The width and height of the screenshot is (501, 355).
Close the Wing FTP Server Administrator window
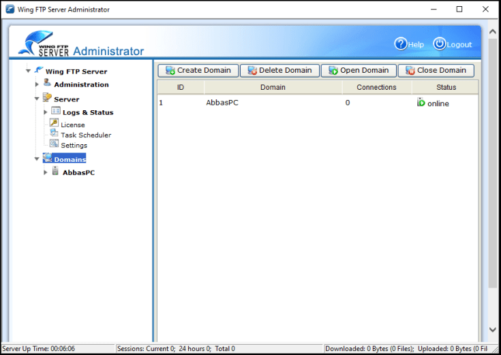485,10
